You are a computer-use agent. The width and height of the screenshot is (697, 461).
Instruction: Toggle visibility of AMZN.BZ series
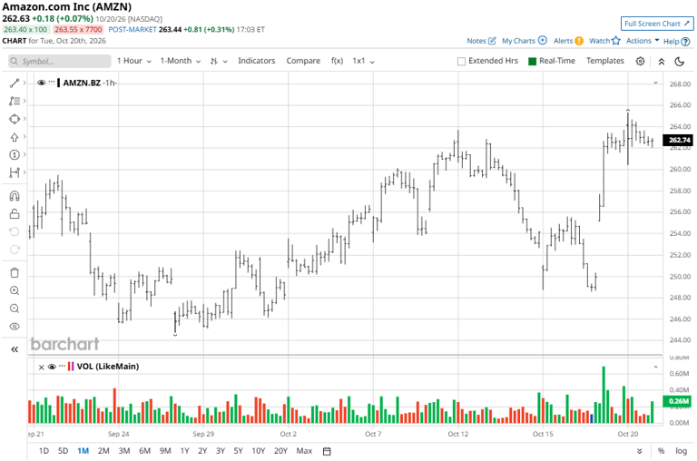(42, 83)
